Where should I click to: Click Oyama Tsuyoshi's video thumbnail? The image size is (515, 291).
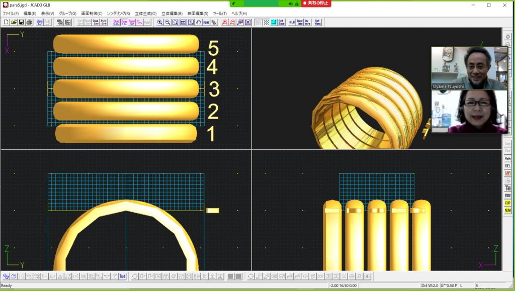click(469, 68)
